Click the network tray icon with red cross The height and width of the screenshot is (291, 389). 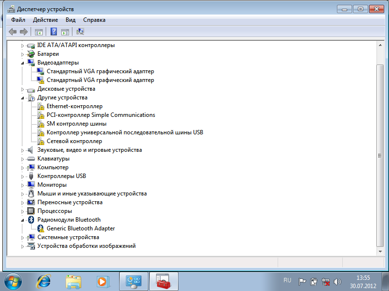pyautogui.click(x=325, y=282)
